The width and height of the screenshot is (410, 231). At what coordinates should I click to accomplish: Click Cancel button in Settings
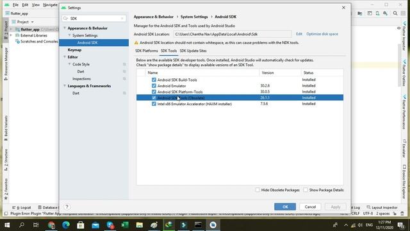tap(310, 207)
